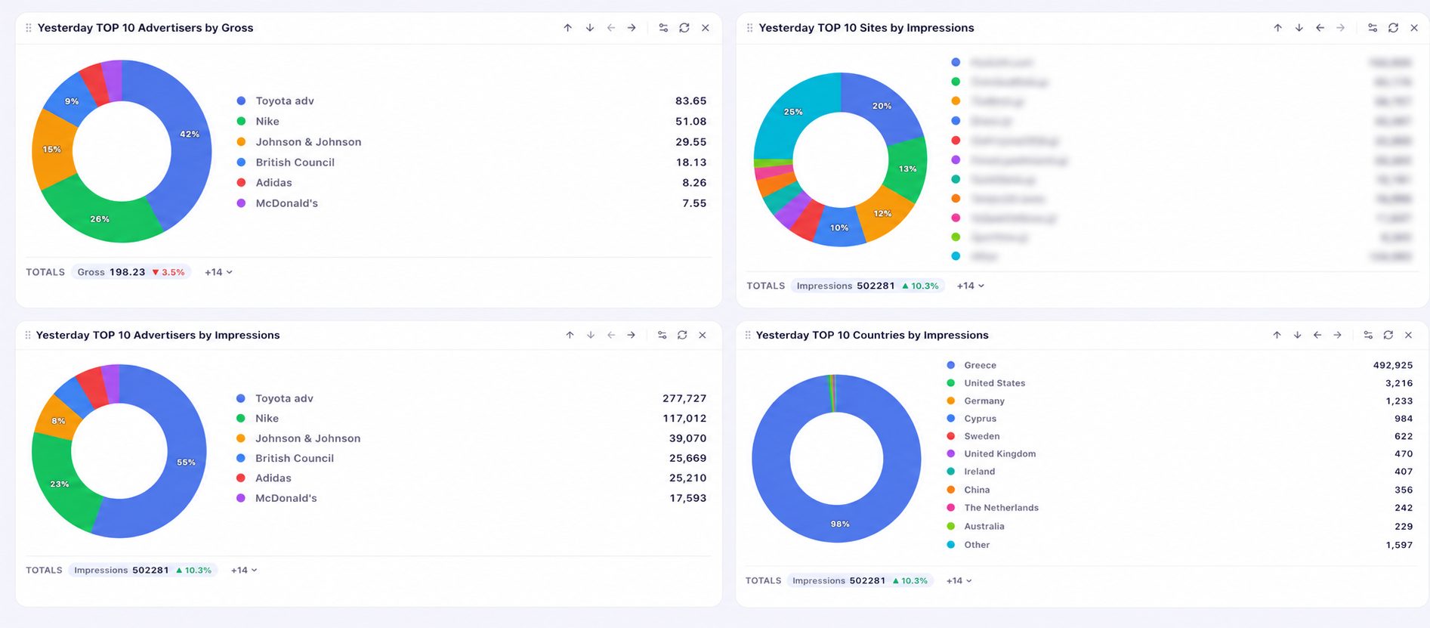Image resolution: width=1430 pixels, height=628 pixels.
Task: Open settings of Advertisers by Gross widget
Action: [x=663, y=28]
